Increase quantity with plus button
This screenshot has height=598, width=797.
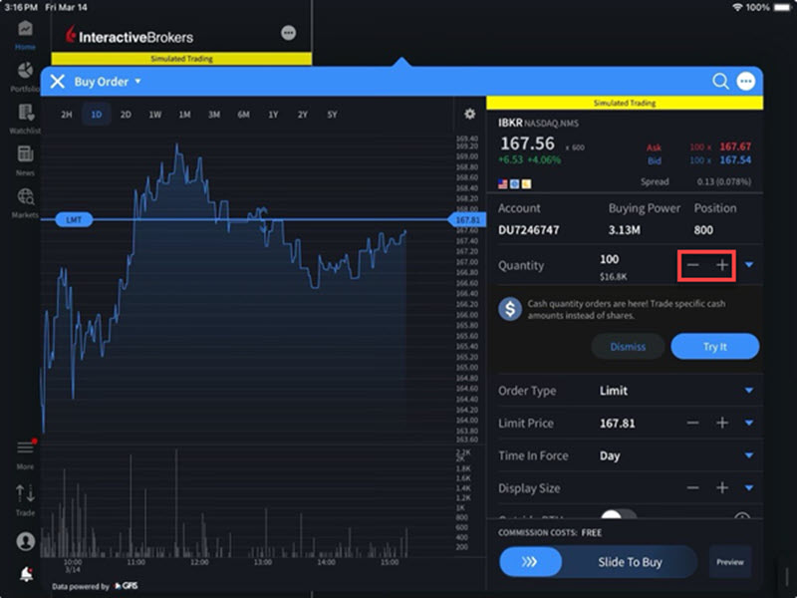pos(722,265)
